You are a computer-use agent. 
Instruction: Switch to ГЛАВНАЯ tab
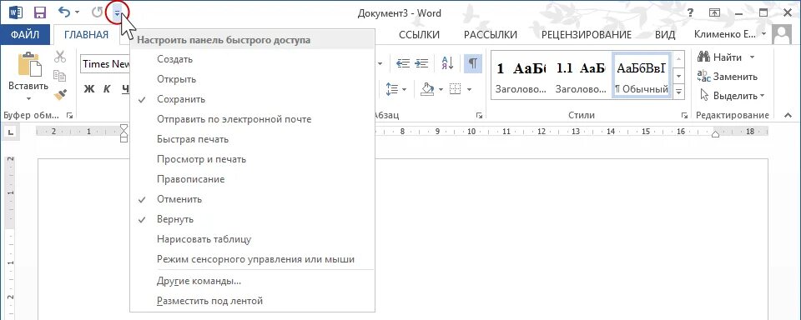pyautogui.click(x=86, y=35)
